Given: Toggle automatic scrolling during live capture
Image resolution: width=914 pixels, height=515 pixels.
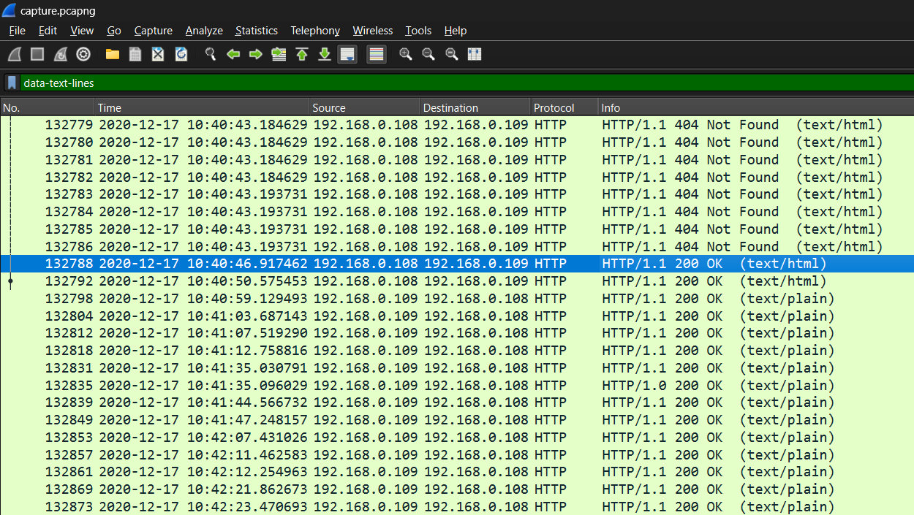Looking at the screenshot, I should point(347,54).
